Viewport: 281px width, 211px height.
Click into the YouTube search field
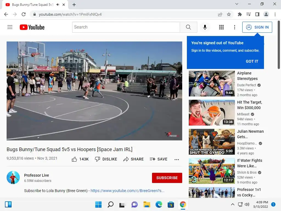click(x=126, y=27)
